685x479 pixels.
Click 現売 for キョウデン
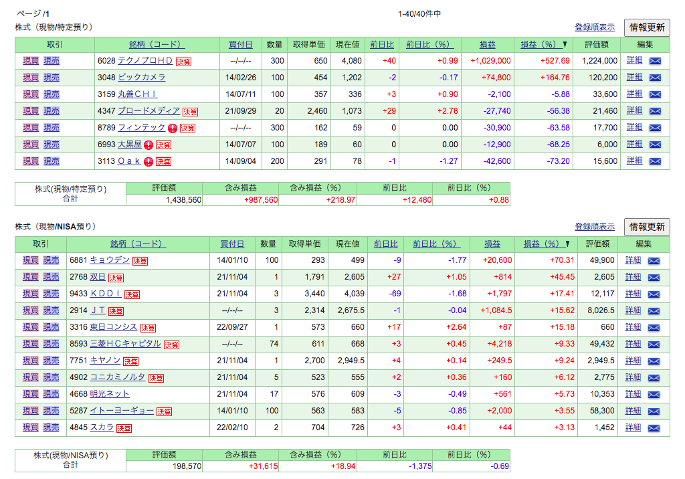51,260
